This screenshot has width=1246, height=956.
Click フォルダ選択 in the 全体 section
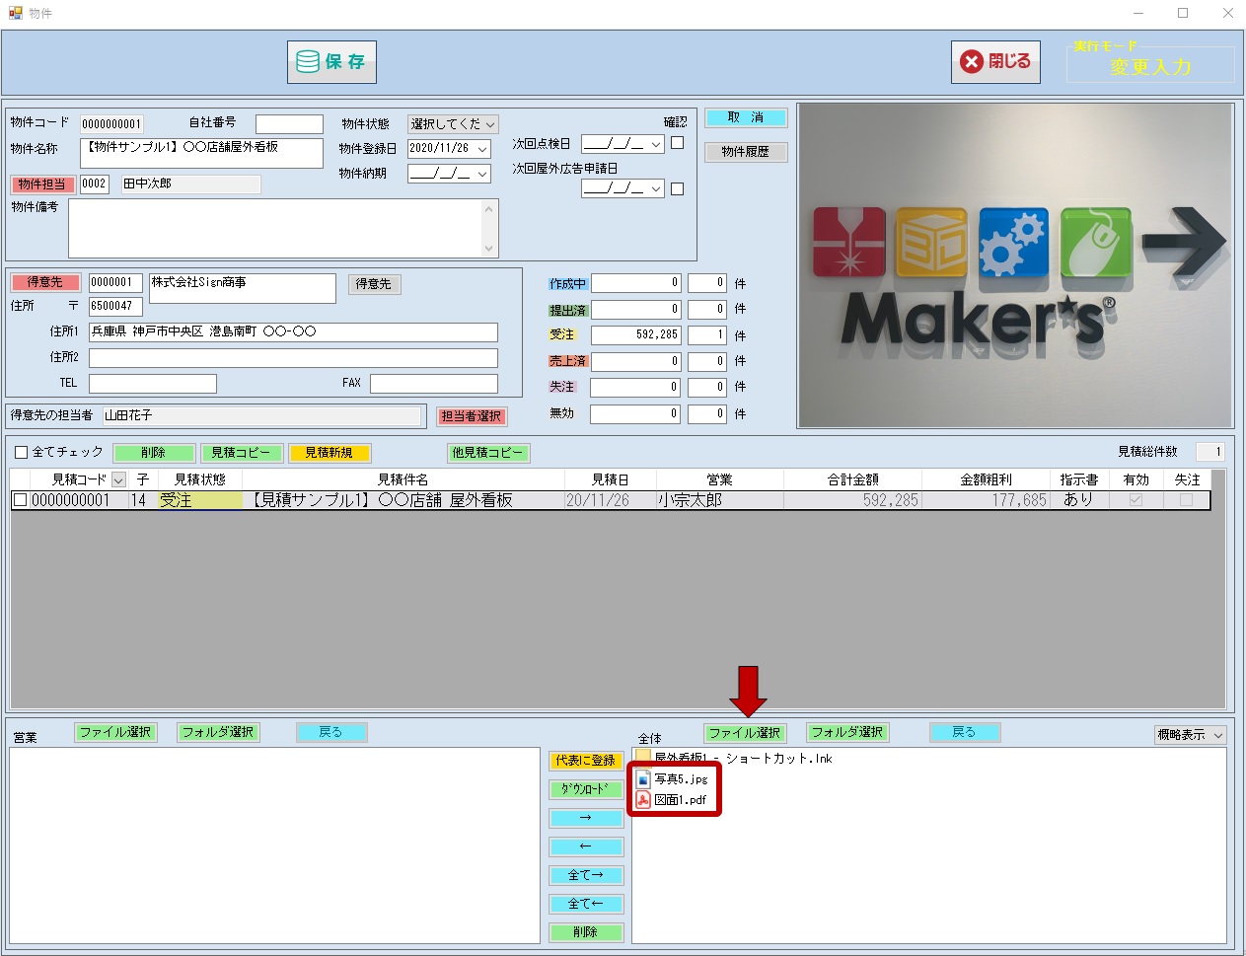pyautogui.click(x=847, y=732)
